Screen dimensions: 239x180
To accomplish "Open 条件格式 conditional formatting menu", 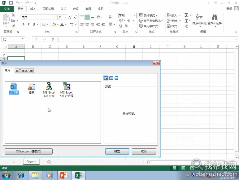I will pos(148,15).
